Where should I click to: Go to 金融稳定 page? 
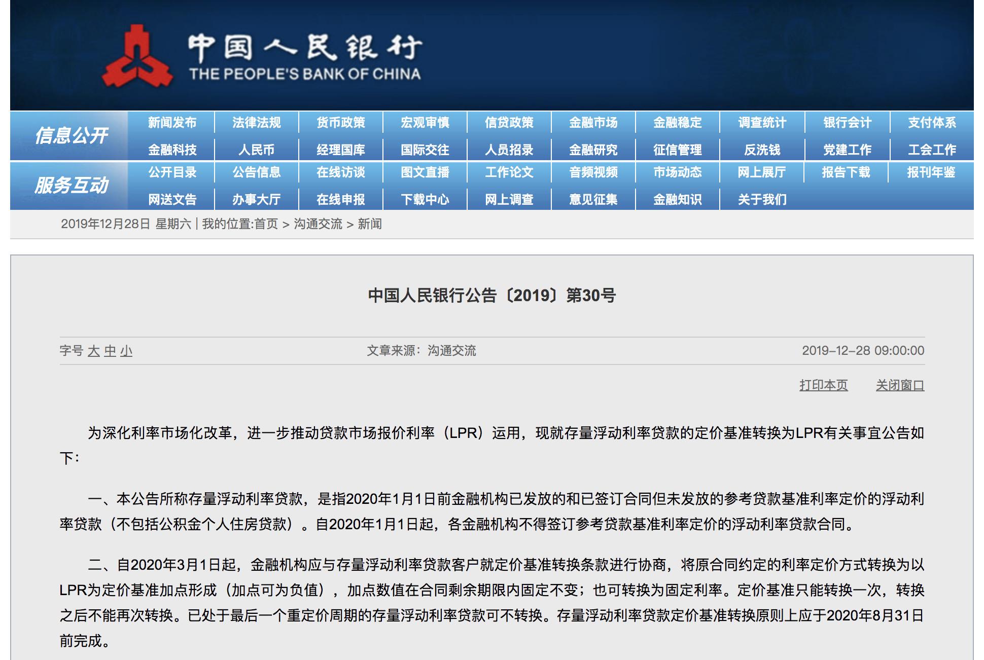[x=677, y=123]
